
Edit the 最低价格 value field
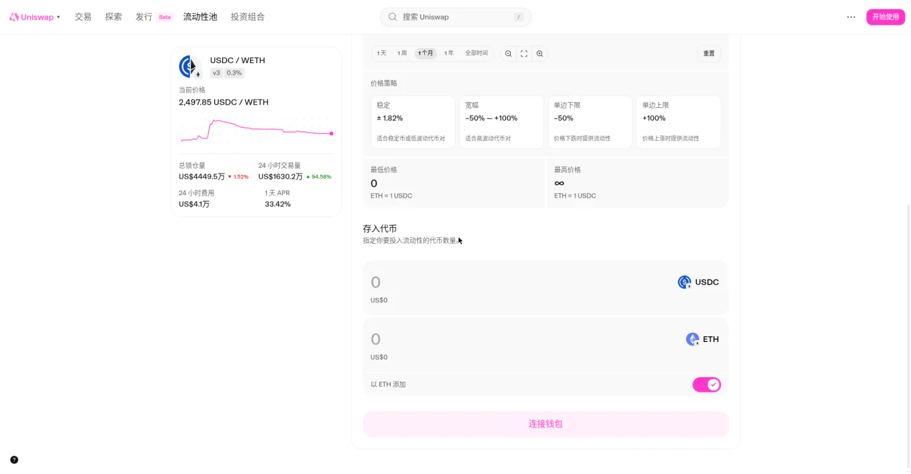coord(454,183)
